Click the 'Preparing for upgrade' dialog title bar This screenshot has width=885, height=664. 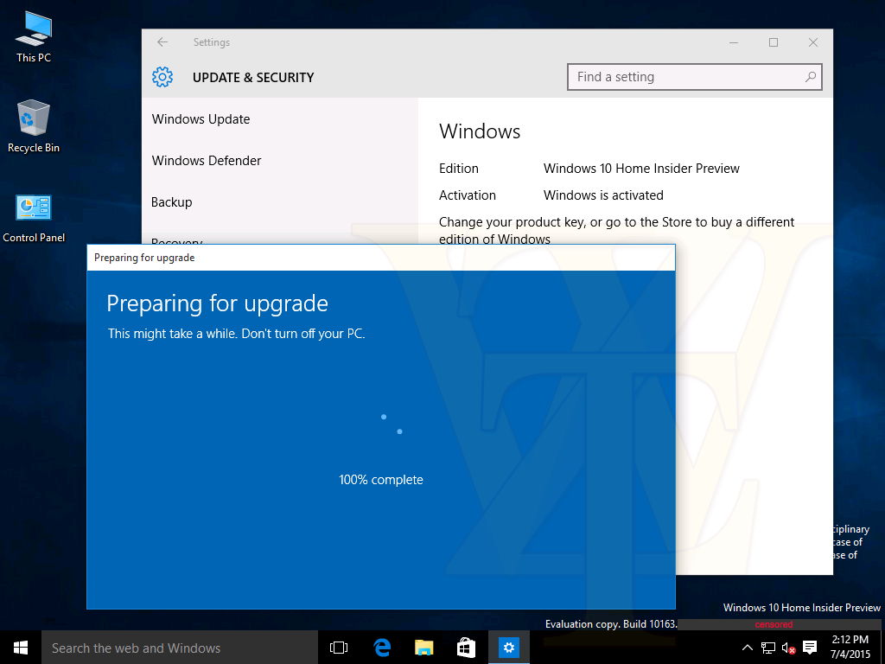point(381,258)
